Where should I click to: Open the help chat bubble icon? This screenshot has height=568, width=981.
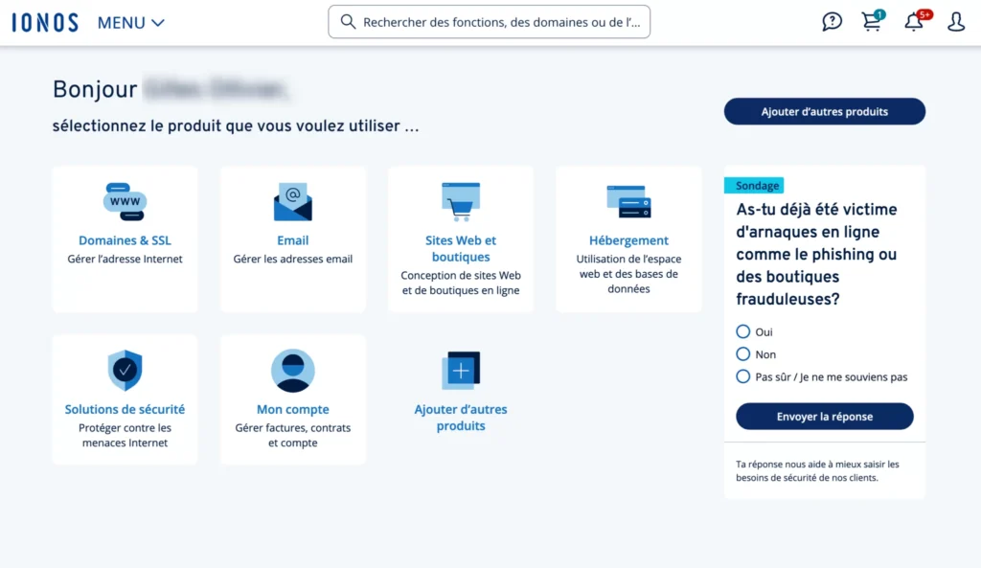click(832, 20)
